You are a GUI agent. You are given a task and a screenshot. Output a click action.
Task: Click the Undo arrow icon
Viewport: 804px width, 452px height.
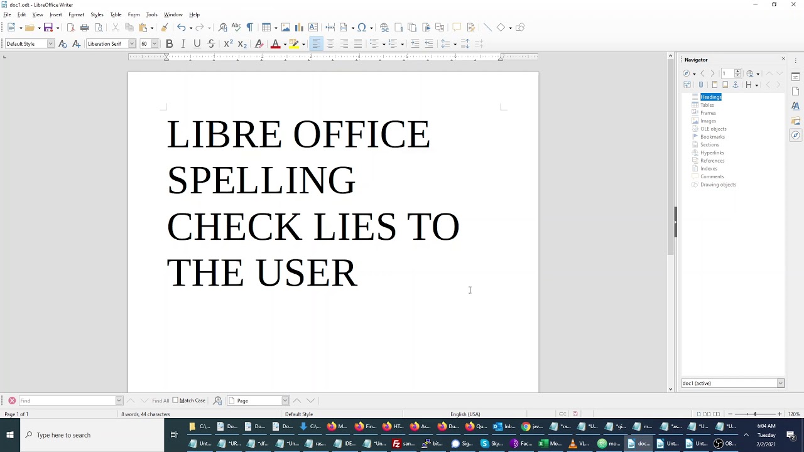(181, 28)
